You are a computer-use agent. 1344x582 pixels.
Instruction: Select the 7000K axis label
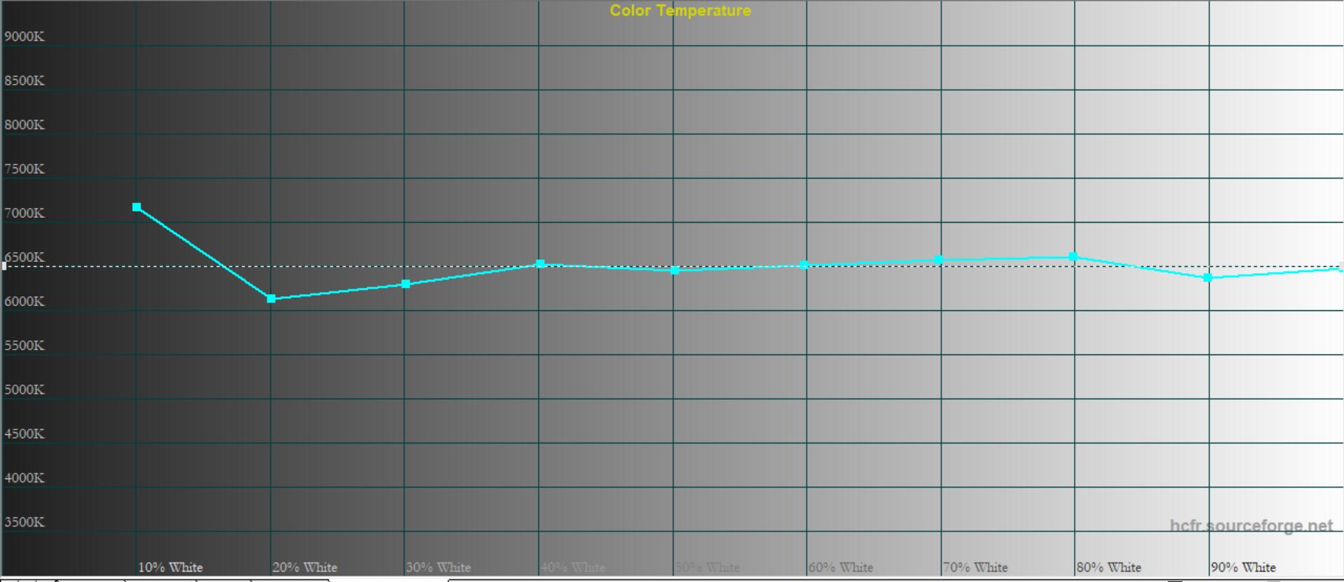click(x=25, y=213)
